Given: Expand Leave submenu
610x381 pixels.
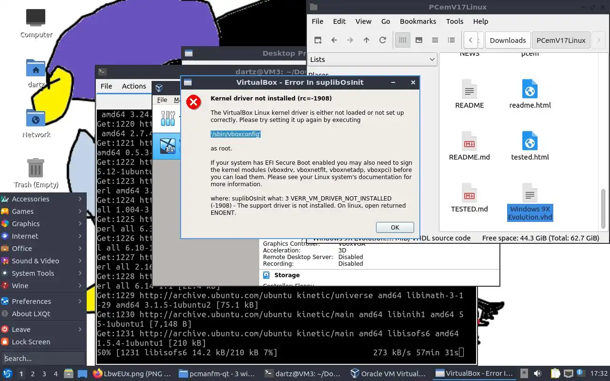Looking at the screenshot, I should (43, 330).
